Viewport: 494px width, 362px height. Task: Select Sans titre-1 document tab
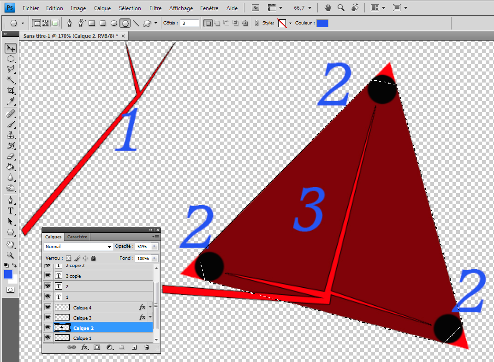click(71, 36)
